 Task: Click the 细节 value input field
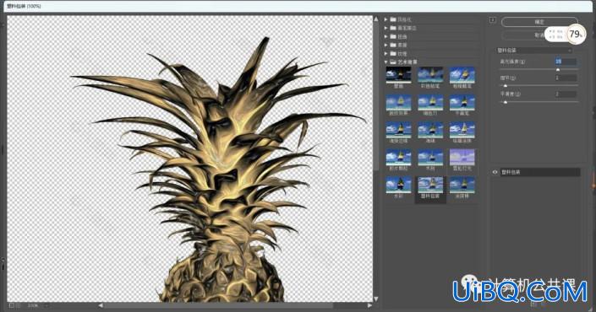(566, 78)
